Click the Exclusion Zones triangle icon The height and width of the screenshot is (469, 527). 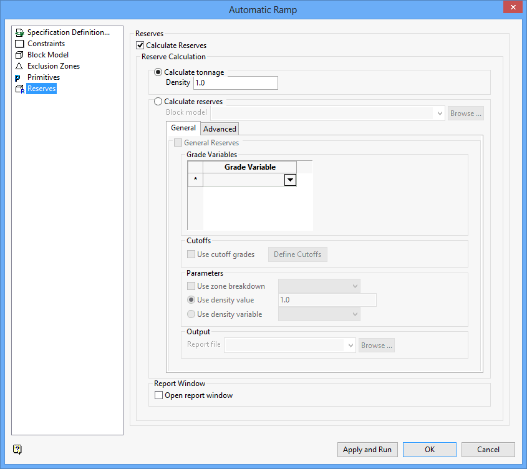coord(19,66)
